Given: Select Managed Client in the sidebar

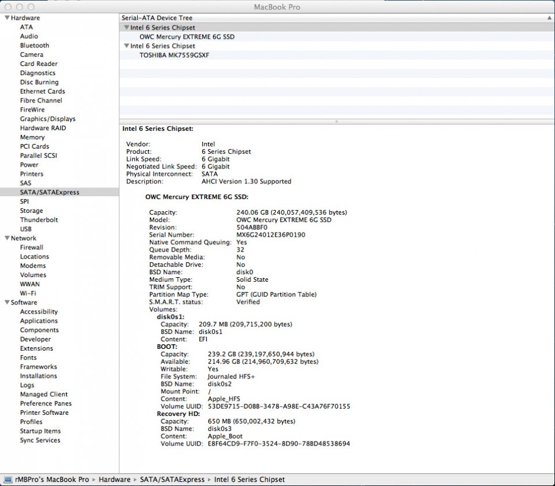Looking at the screenshot, I should (x=44, y=395).
